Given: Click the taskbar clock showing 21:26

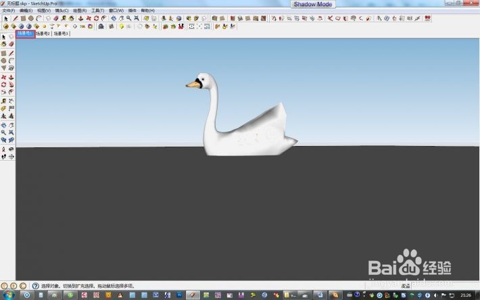Looking at the screenshot, I should point(466,295).
